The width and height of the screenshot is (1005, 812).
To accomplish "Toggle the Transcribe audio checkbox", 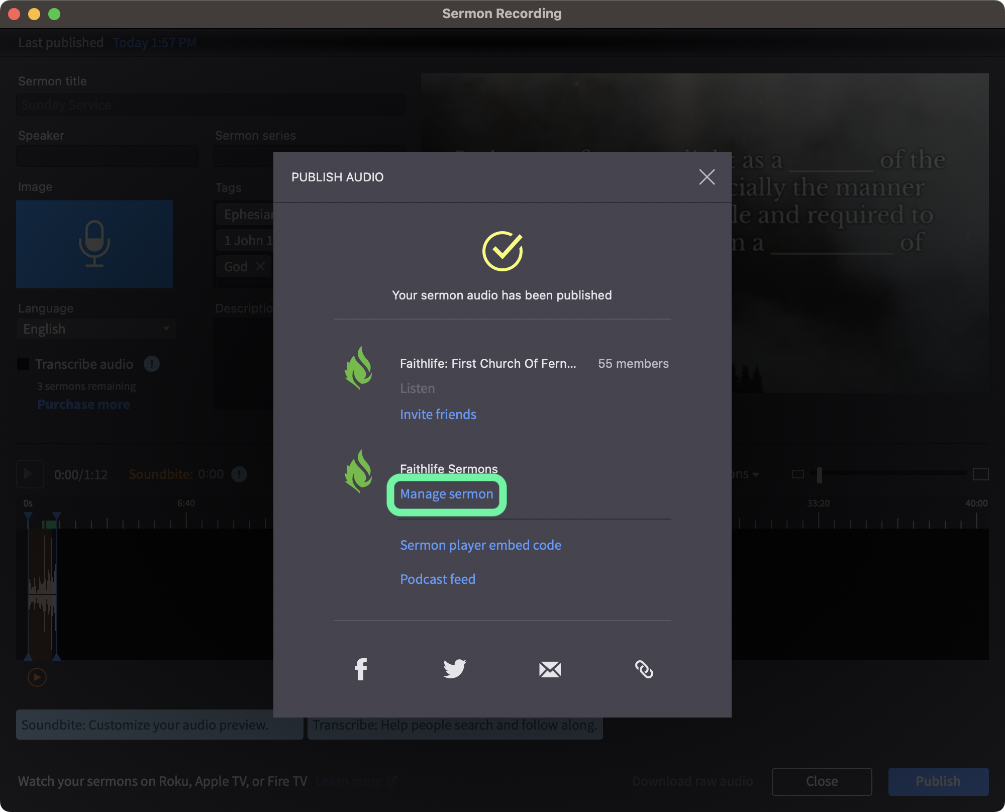I will click(x=23, y=364).
